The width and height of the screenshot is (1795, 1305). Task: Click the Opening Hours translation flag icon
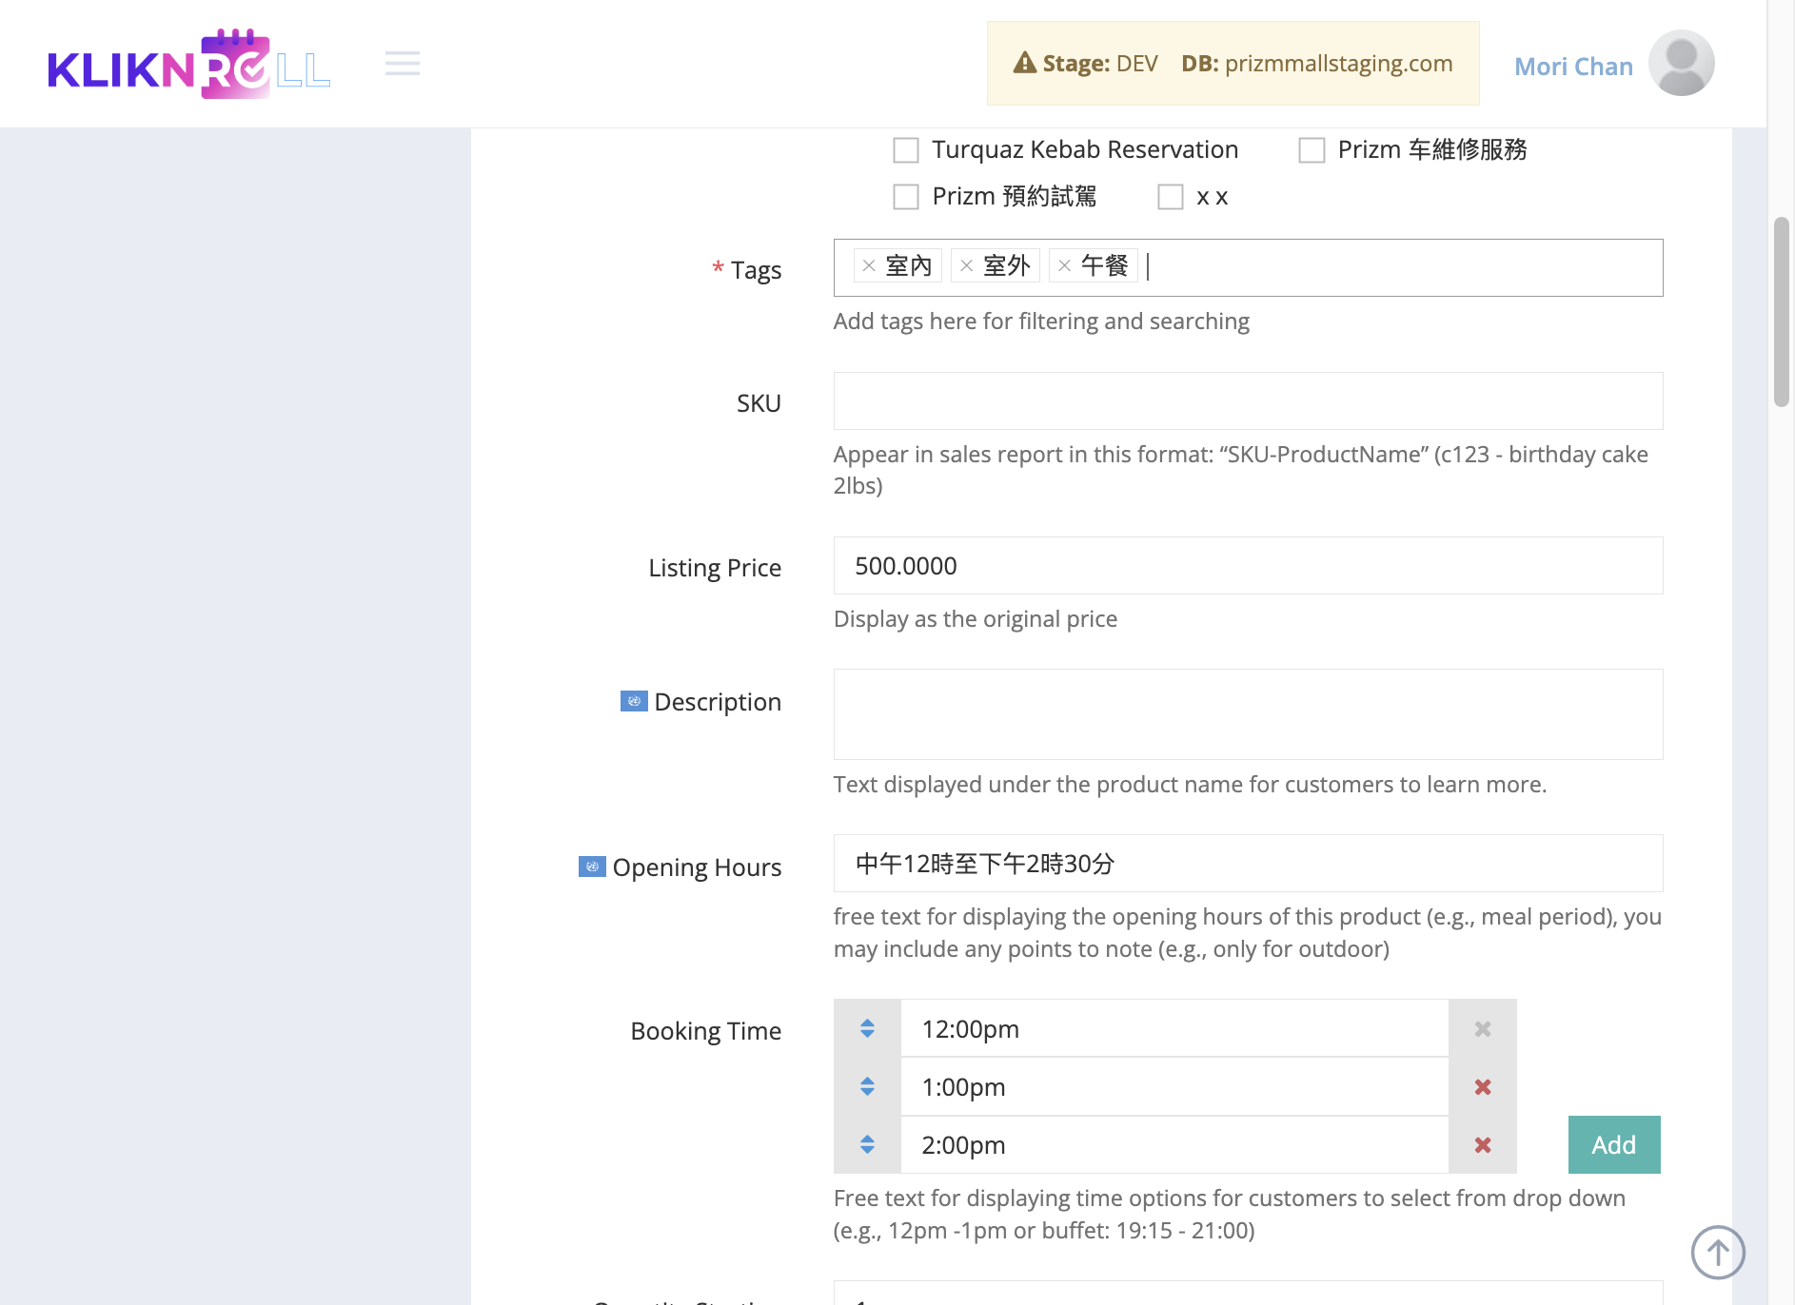click(592, 867)
